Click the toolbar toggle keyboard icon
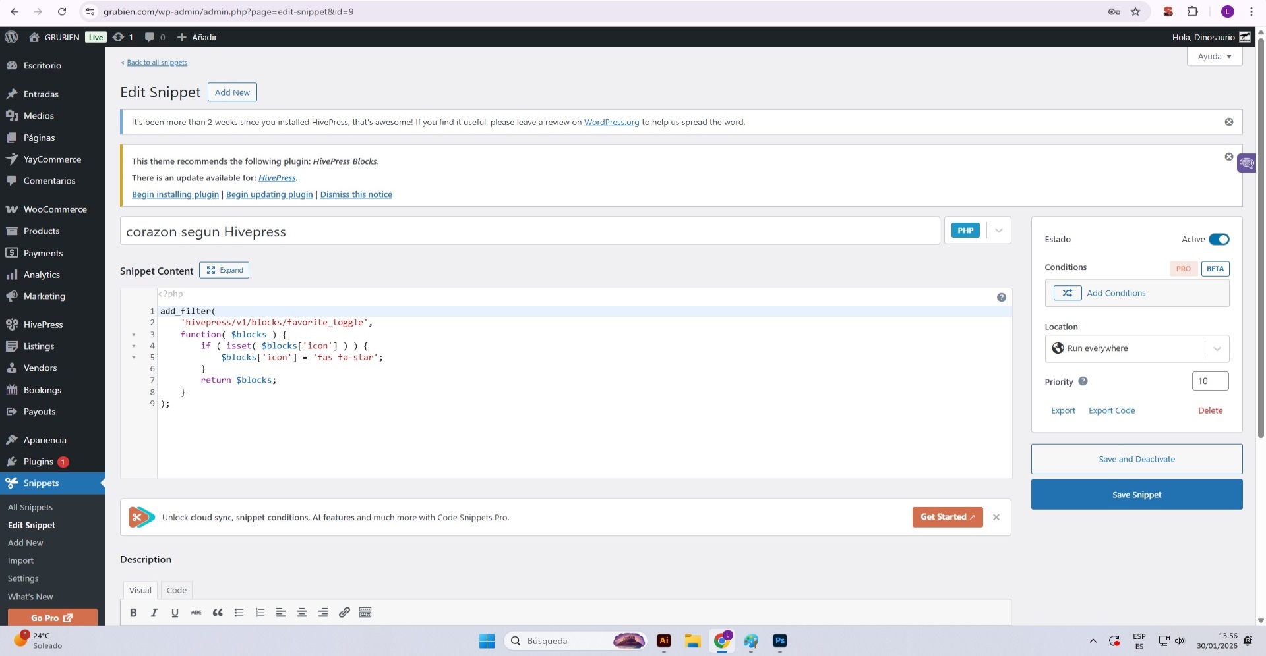 pos(365,613)
